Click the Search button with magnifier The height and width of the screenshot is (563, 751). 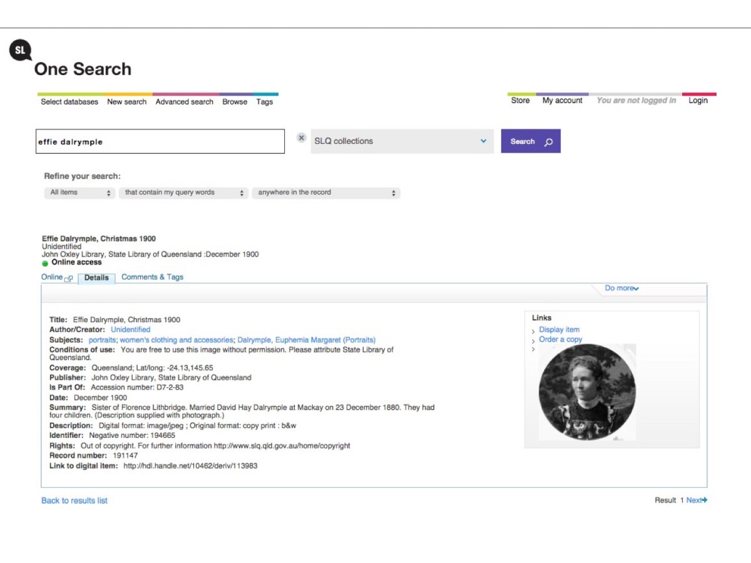click(530, 141)
